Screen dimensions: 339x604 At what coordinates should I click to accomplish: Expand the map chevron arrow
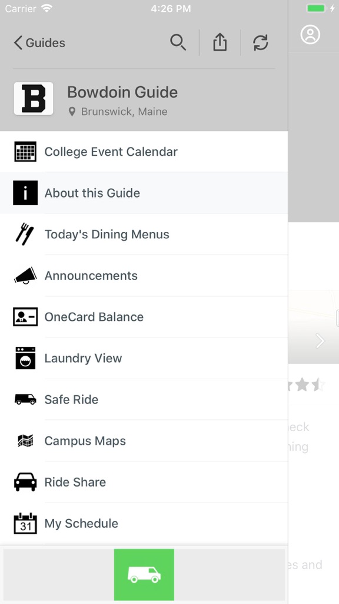coord(320,341)
